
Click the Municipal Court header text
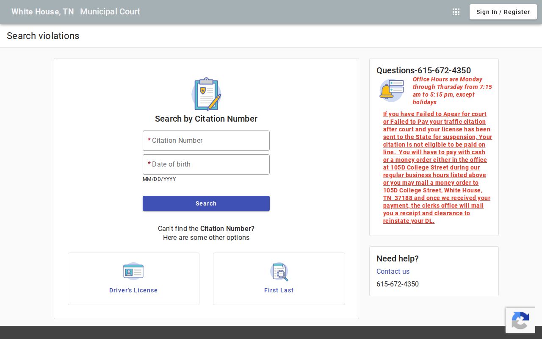(110, 12)
